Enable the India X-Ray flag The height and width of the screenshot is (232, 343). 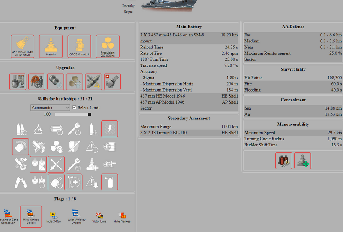pyautogui.click(x=54, y=217)
